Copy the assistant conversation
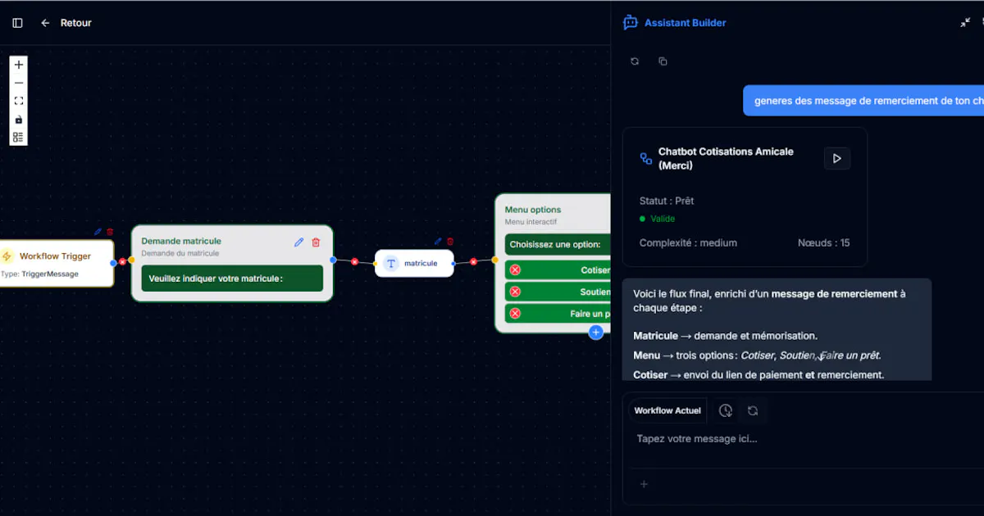 tap(663, 61)
